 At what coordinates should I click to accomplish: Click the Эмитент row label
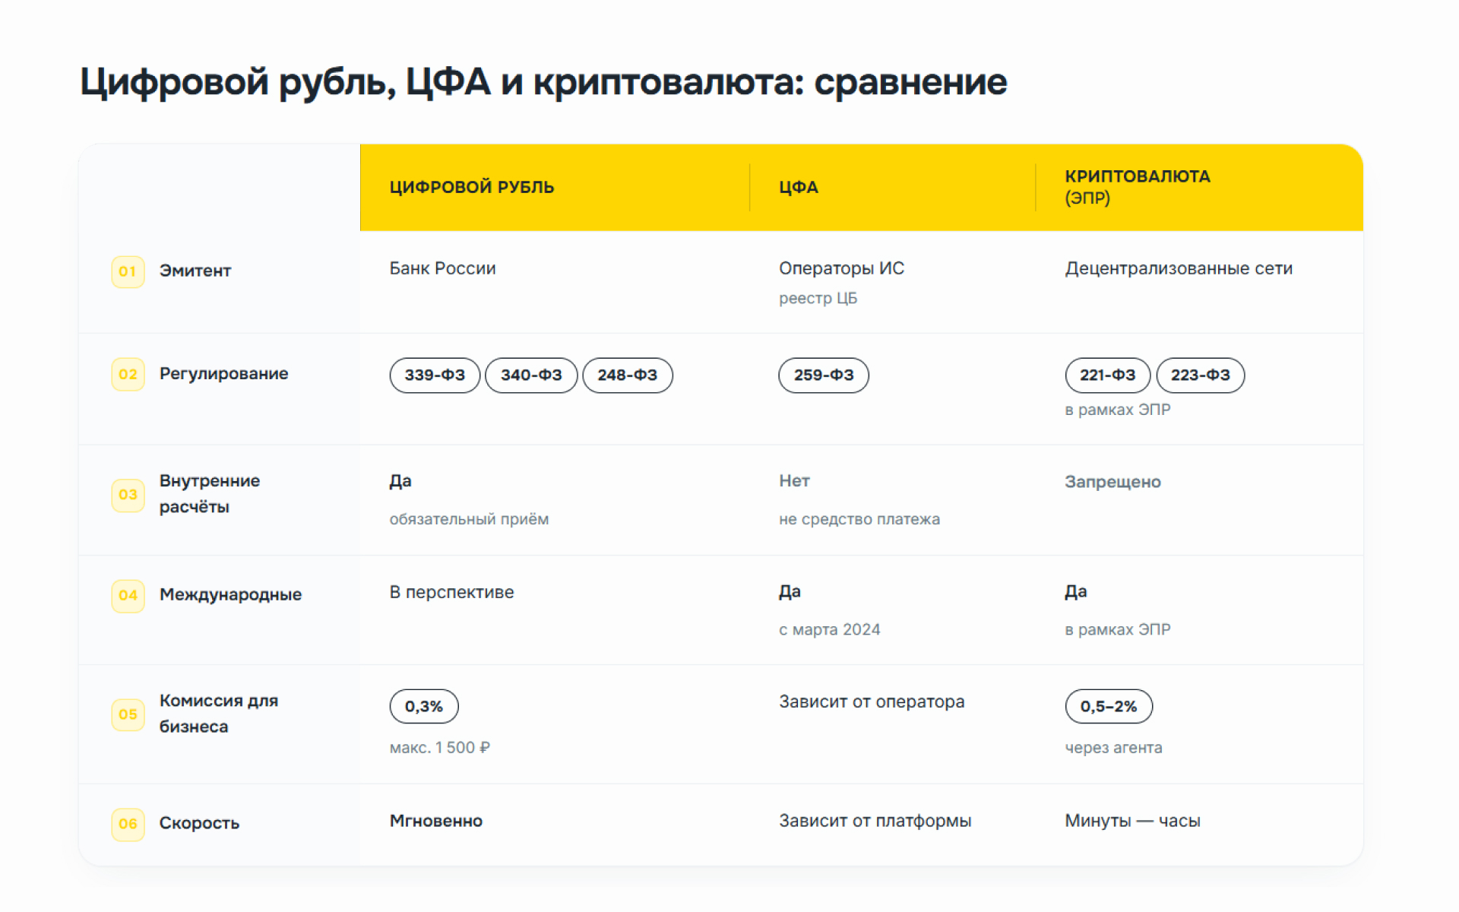click(x=195, y=271)
